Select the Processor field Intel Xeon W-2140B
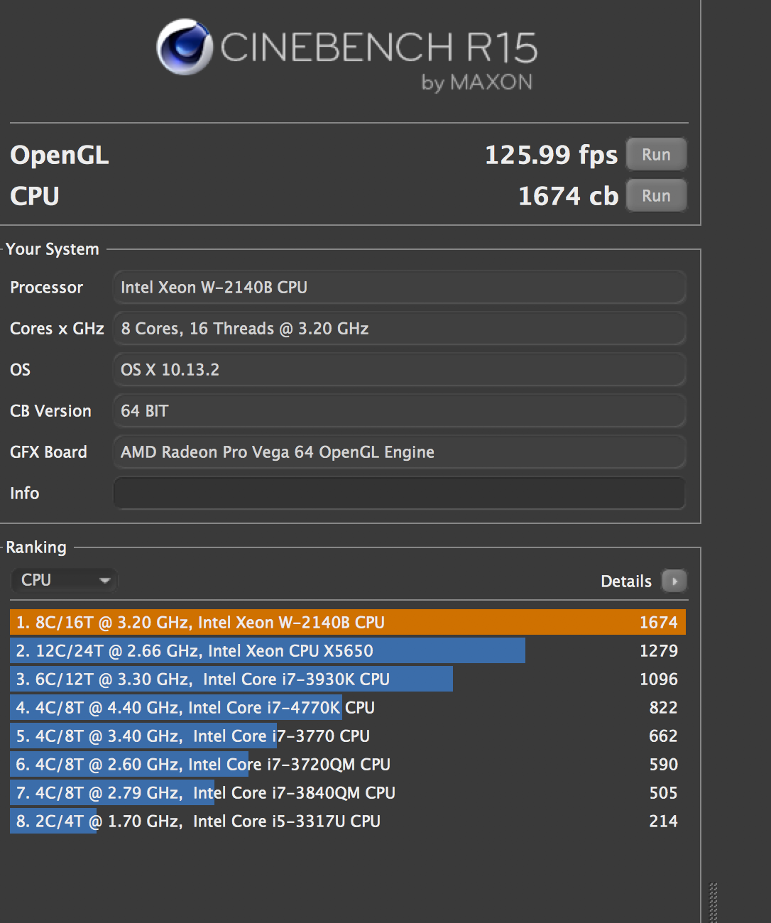Screen dimensions: 771x923 399,288
